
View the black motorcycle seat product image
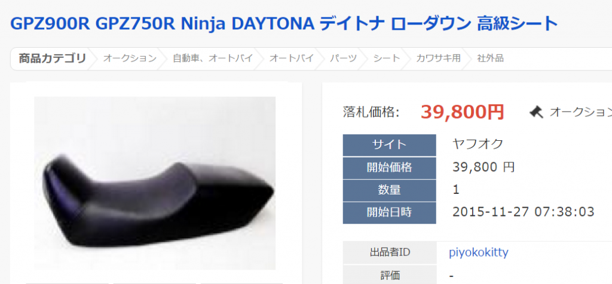point(155,183)
